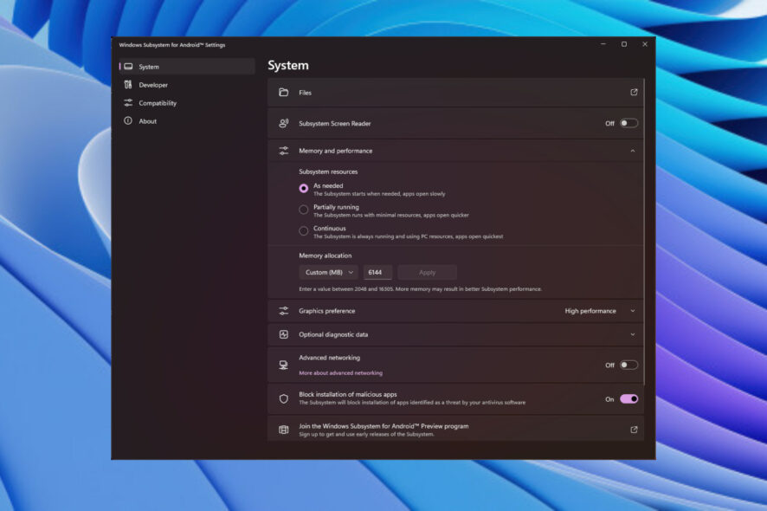Image resolution: width=767 pixels, height=511 pixels.
Task: Click the Files folder icon
Action: tap(284, 93)
